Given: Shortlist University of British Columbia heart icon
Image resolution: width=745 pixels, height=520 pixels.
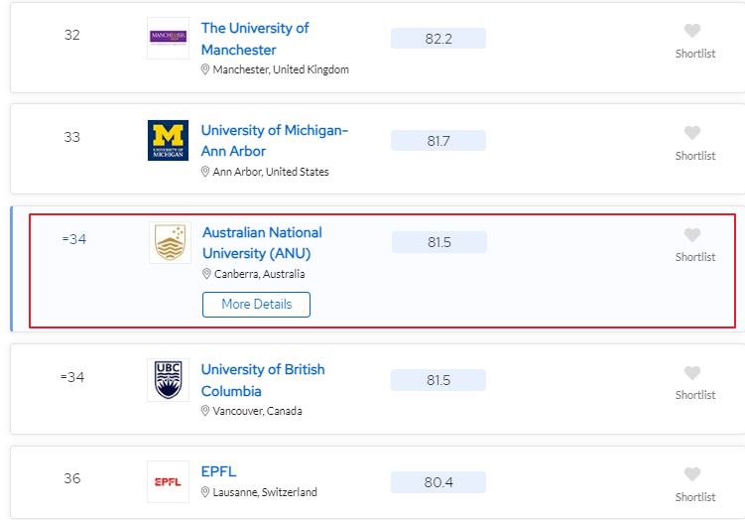Looking at the screenshot, I should tap(692, 373).
